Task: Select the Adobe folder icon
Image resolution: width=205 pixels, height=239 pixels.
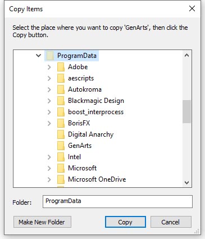Action: [61, 67]
